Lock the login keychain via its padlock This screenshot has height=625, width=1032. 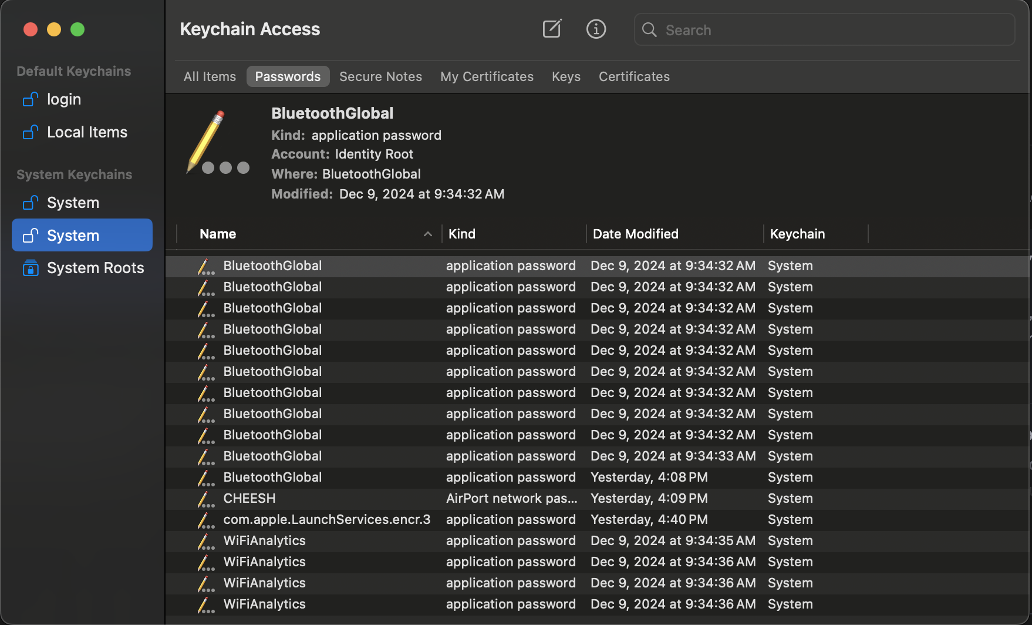coord(30,99)
